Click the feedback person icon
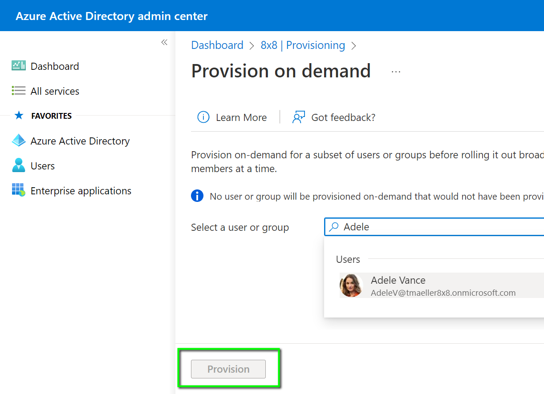 (x=298, y=117)
